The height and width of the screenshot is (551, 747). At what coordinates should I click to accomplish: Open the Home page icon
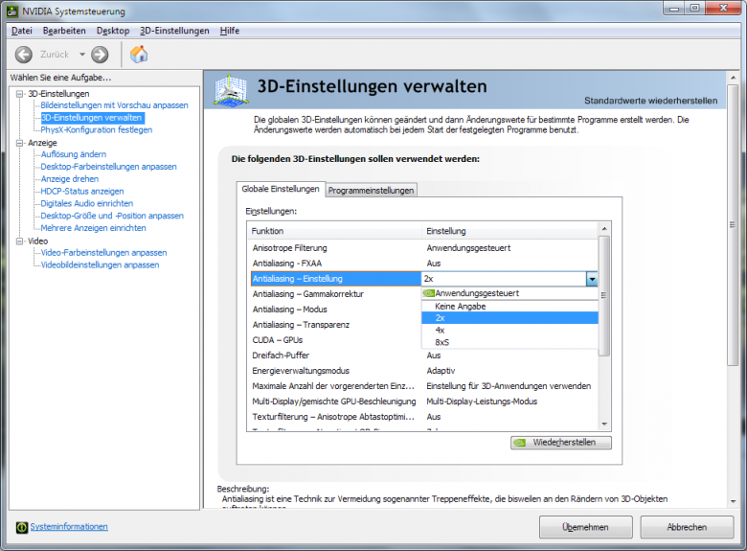click(139, 54)
